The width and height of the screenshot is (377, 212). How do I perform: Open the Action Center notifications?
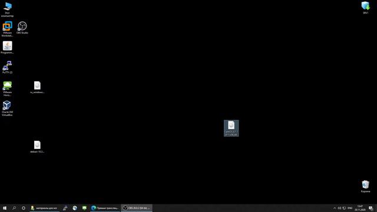pos(371,208)
